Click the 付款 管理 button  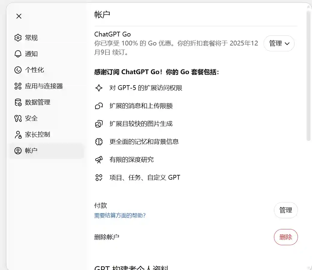click(286, 210)
